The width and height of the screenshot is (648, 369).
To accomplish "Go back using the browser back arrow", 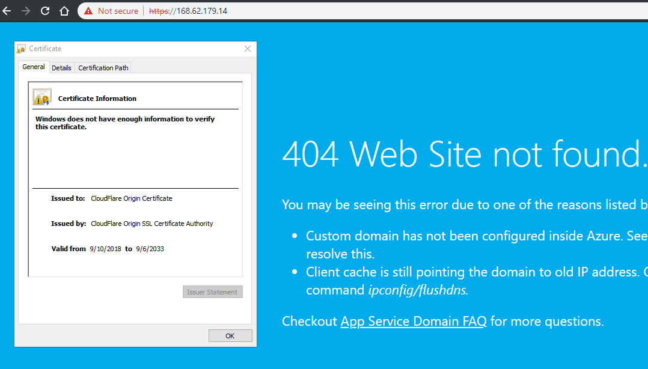I will (x=7, y=11).
